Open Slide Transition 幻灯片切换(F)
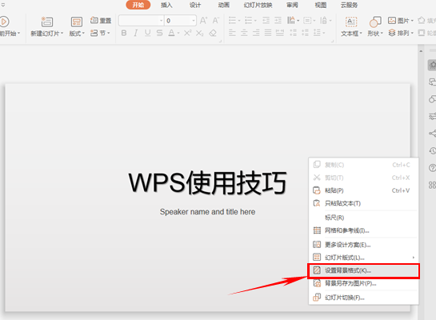The width and height of the screenshot is (436, 320). pos(363,298)
